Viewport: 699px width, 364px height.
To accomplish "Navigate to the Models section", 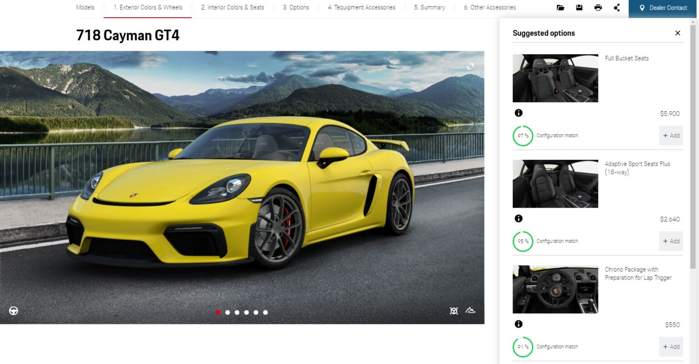I will coord(85,7).
